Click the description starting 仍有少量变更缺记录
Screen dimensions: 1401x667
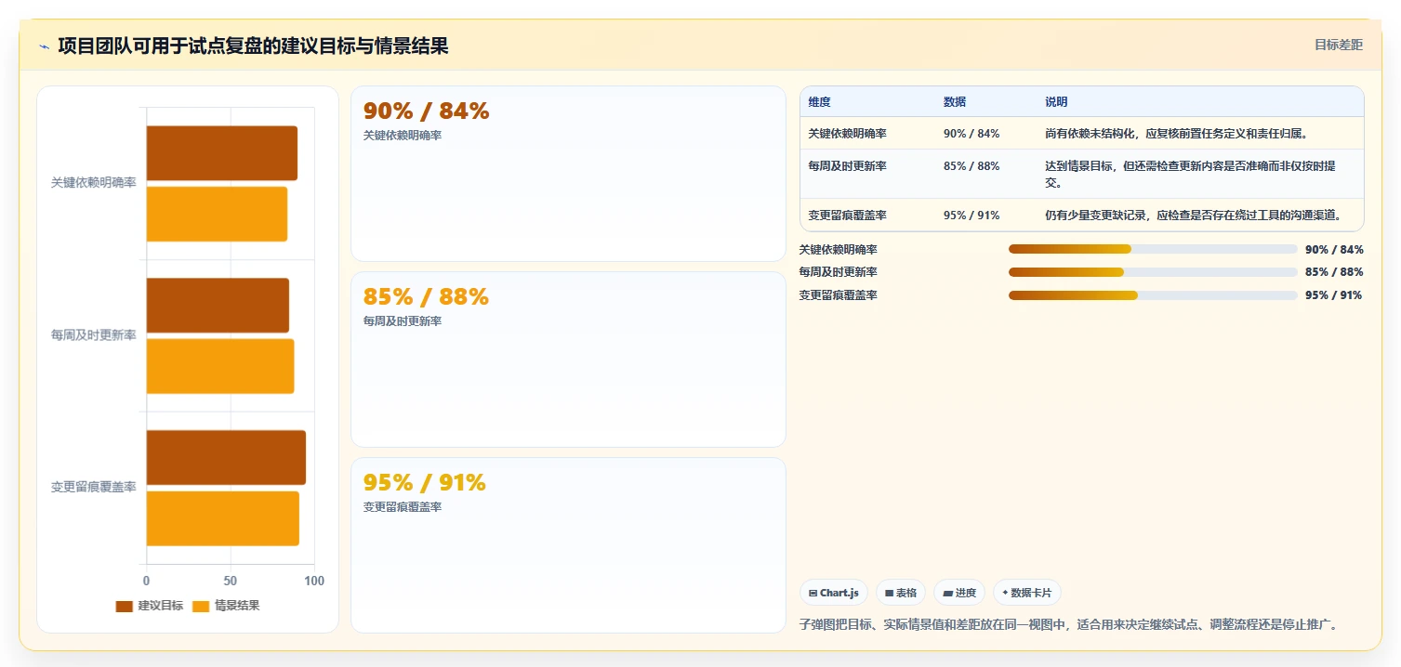point(1194,216)
